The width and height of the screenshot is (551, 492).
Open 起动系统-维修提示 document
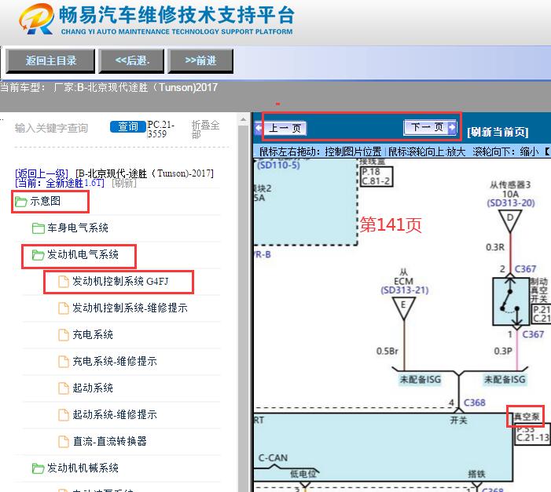click(x=114, y=414)
